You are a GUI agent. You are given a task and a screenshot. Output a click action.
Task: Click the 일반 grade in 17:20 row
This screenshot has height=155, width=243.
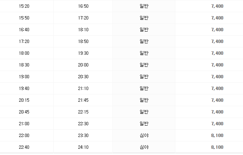pos(144,41)
